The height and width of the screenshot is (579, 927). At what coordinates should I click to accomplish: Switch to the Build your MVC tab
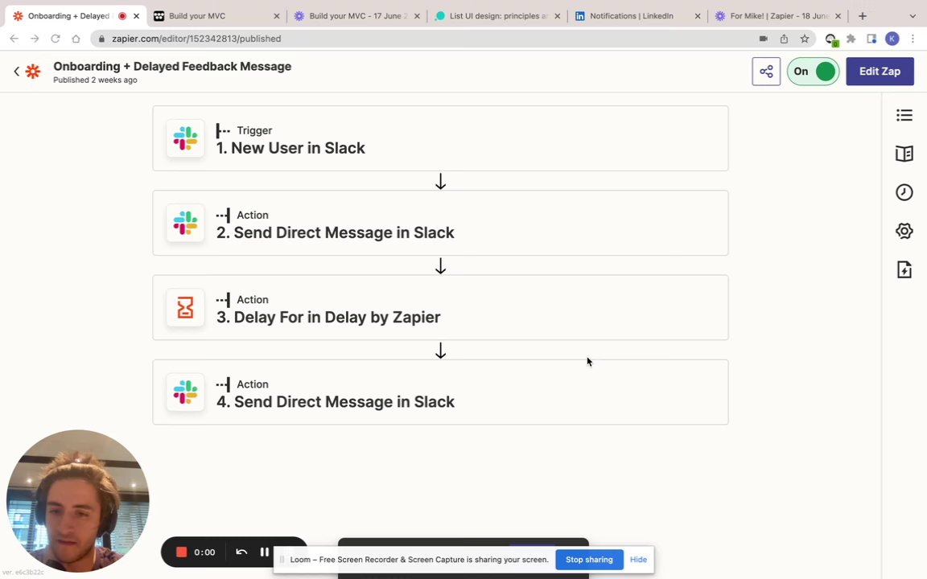tap(215, 16)
